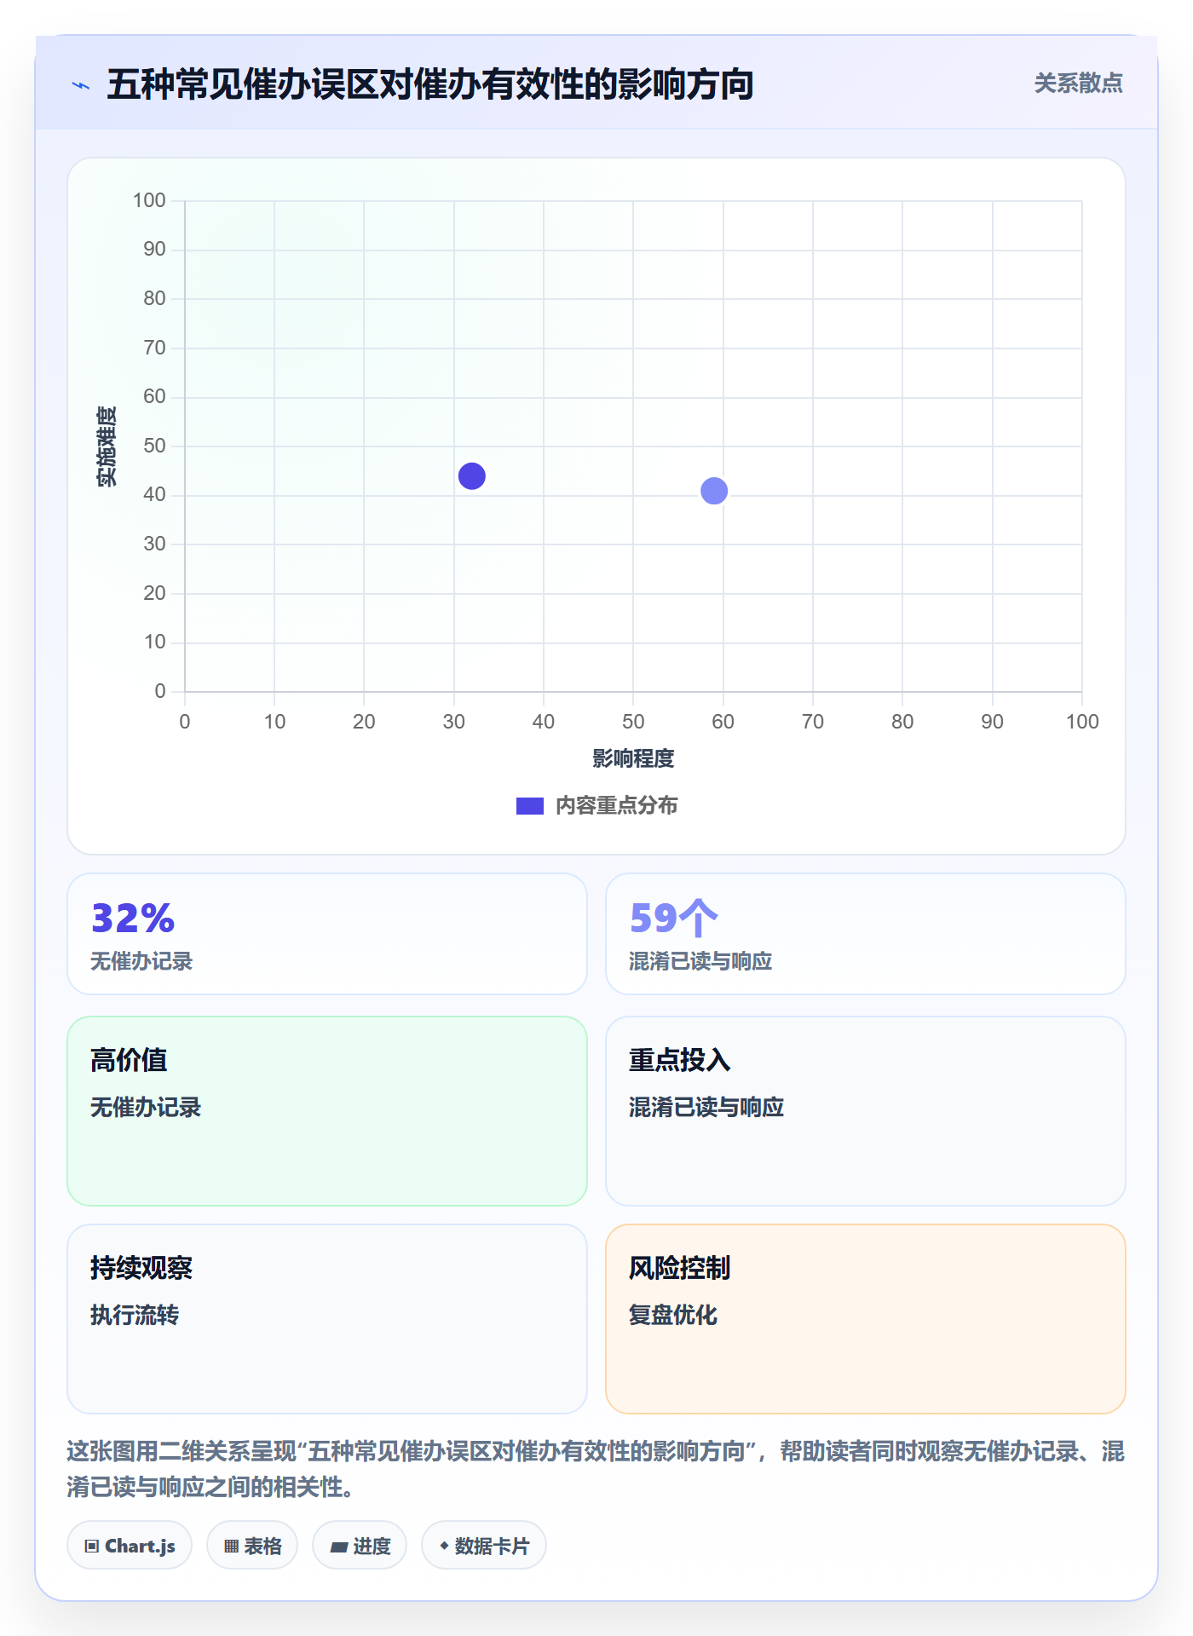Screen dimensions: 1193x1636
Task: Click the y-axis tick label 50
Action: point(154,446)
